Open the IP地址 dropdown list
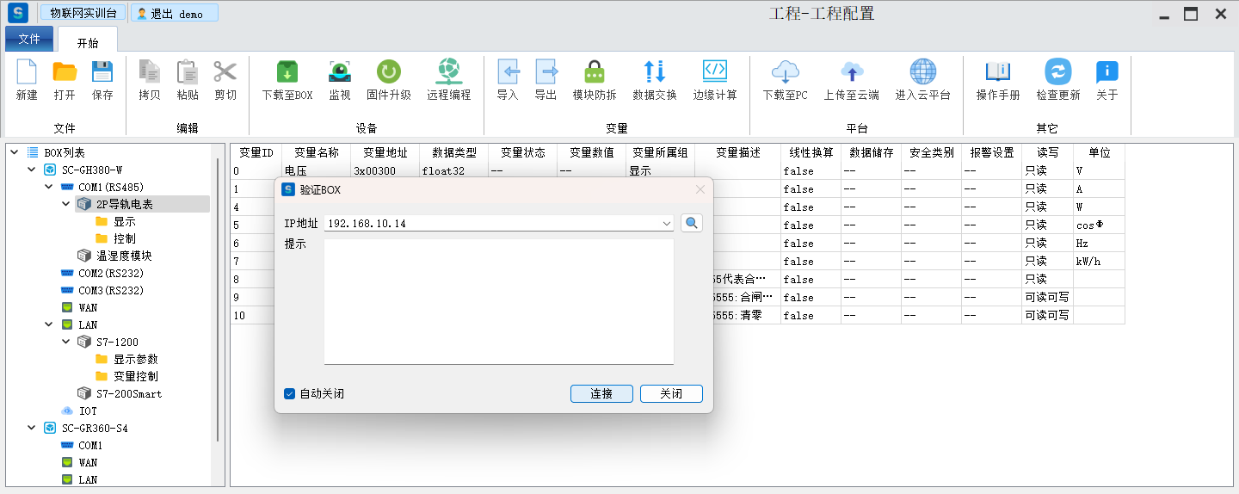The width and height of the screenshot is (1239, 494). (667, 224)
